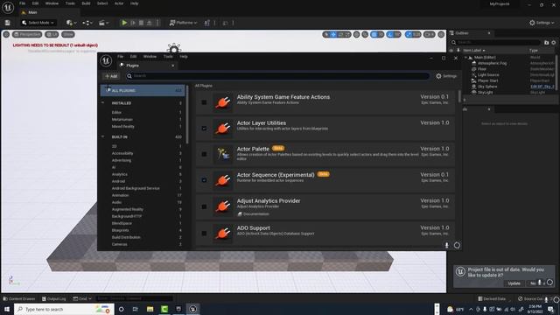Viewport: 560px width, 315px height.
Task: Select the Blueprints plugin category
Action: [120, 230]
